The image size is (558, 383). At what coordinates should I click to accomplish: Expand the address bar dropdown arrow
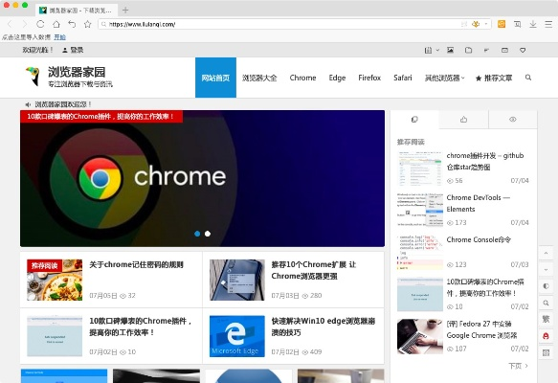(486, 24)
